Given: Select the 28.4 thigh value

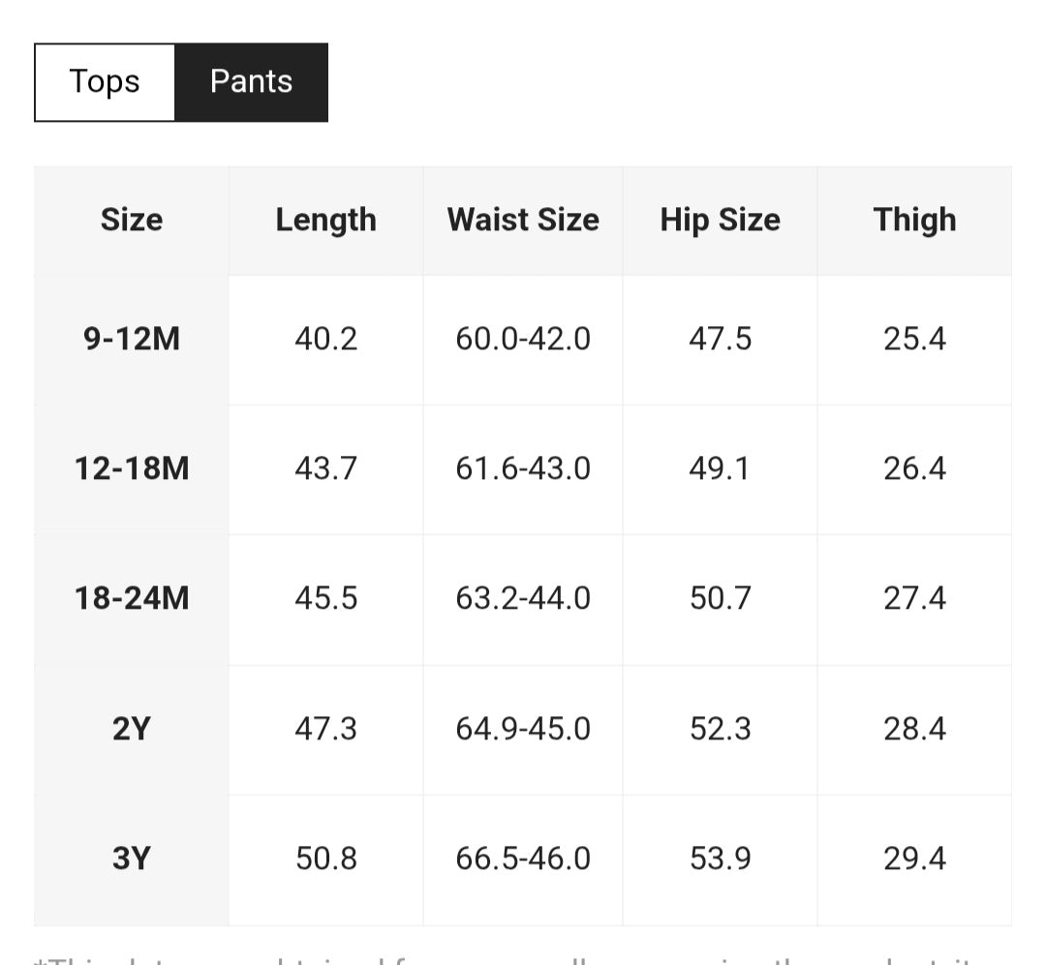Looking at the screenshot, I should pyautogui.click(x=914, y=728).
